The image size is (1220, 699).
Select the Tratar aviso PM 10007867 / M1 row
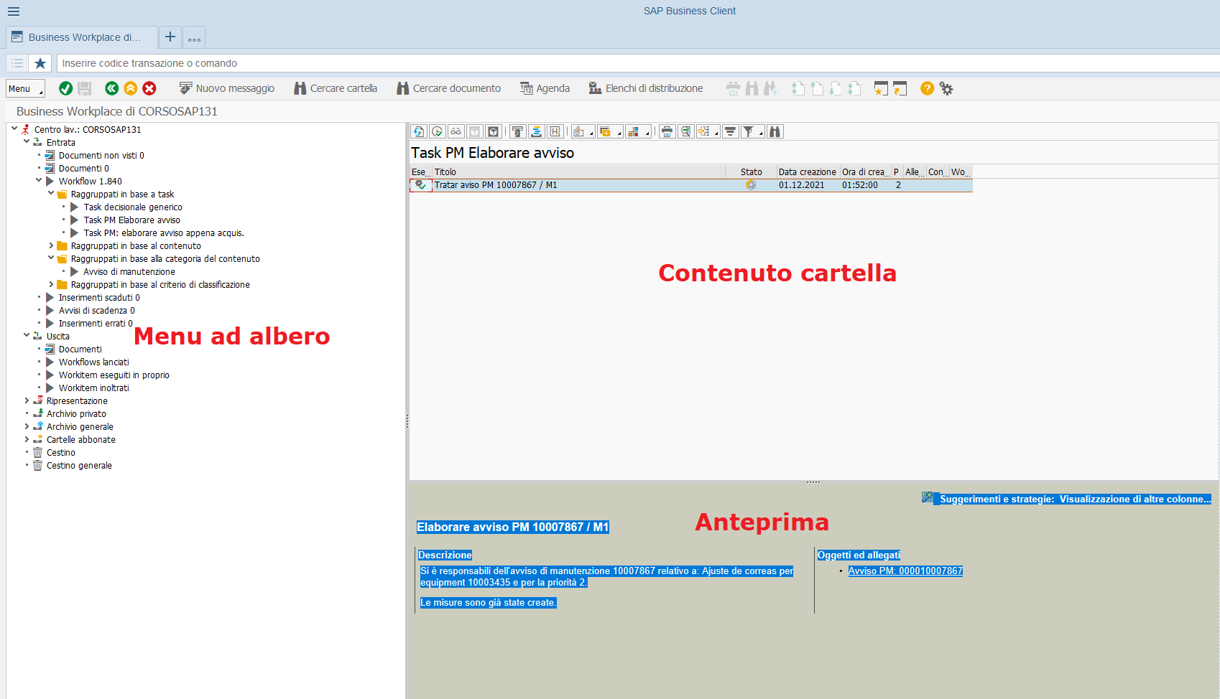point(691,185)
